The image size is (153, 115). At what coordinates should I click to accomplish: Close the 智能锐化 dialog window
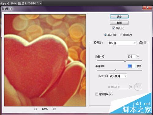pyautogui.click(x=147, y=8)
